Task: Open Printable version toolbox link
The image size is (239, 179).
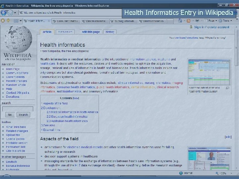Action: [17, 143]
